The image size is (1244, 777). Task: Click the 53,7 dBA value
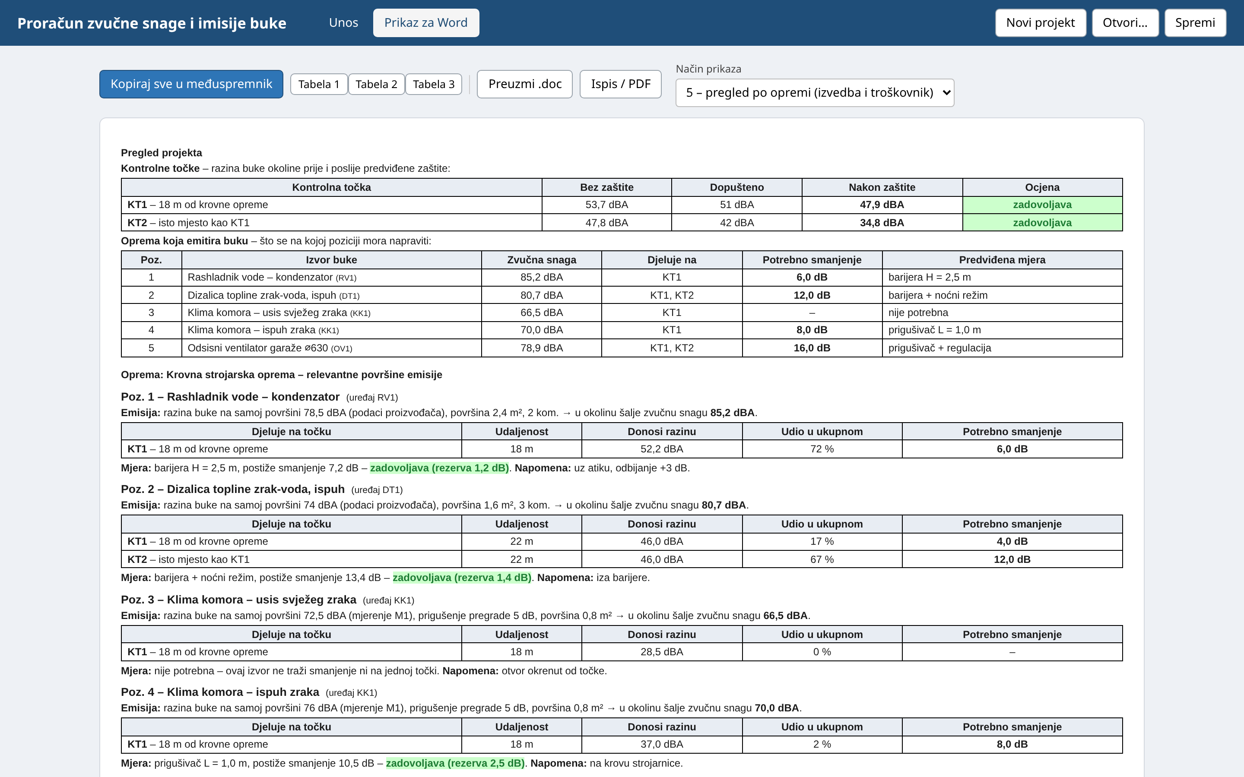606,205
